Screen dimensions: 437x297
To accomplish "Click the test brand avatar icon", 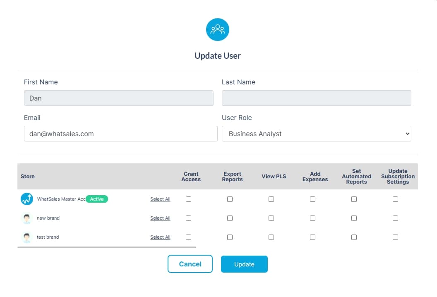I will pos(27,237).
